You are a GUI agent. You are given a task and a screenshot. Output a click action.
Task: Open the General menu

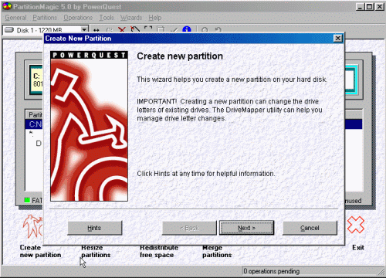[x=15, y=18]
